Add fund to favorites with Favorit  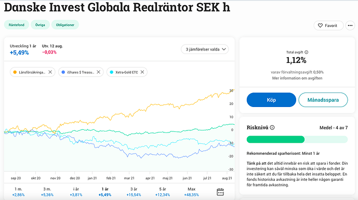click(x=328, y=25)
